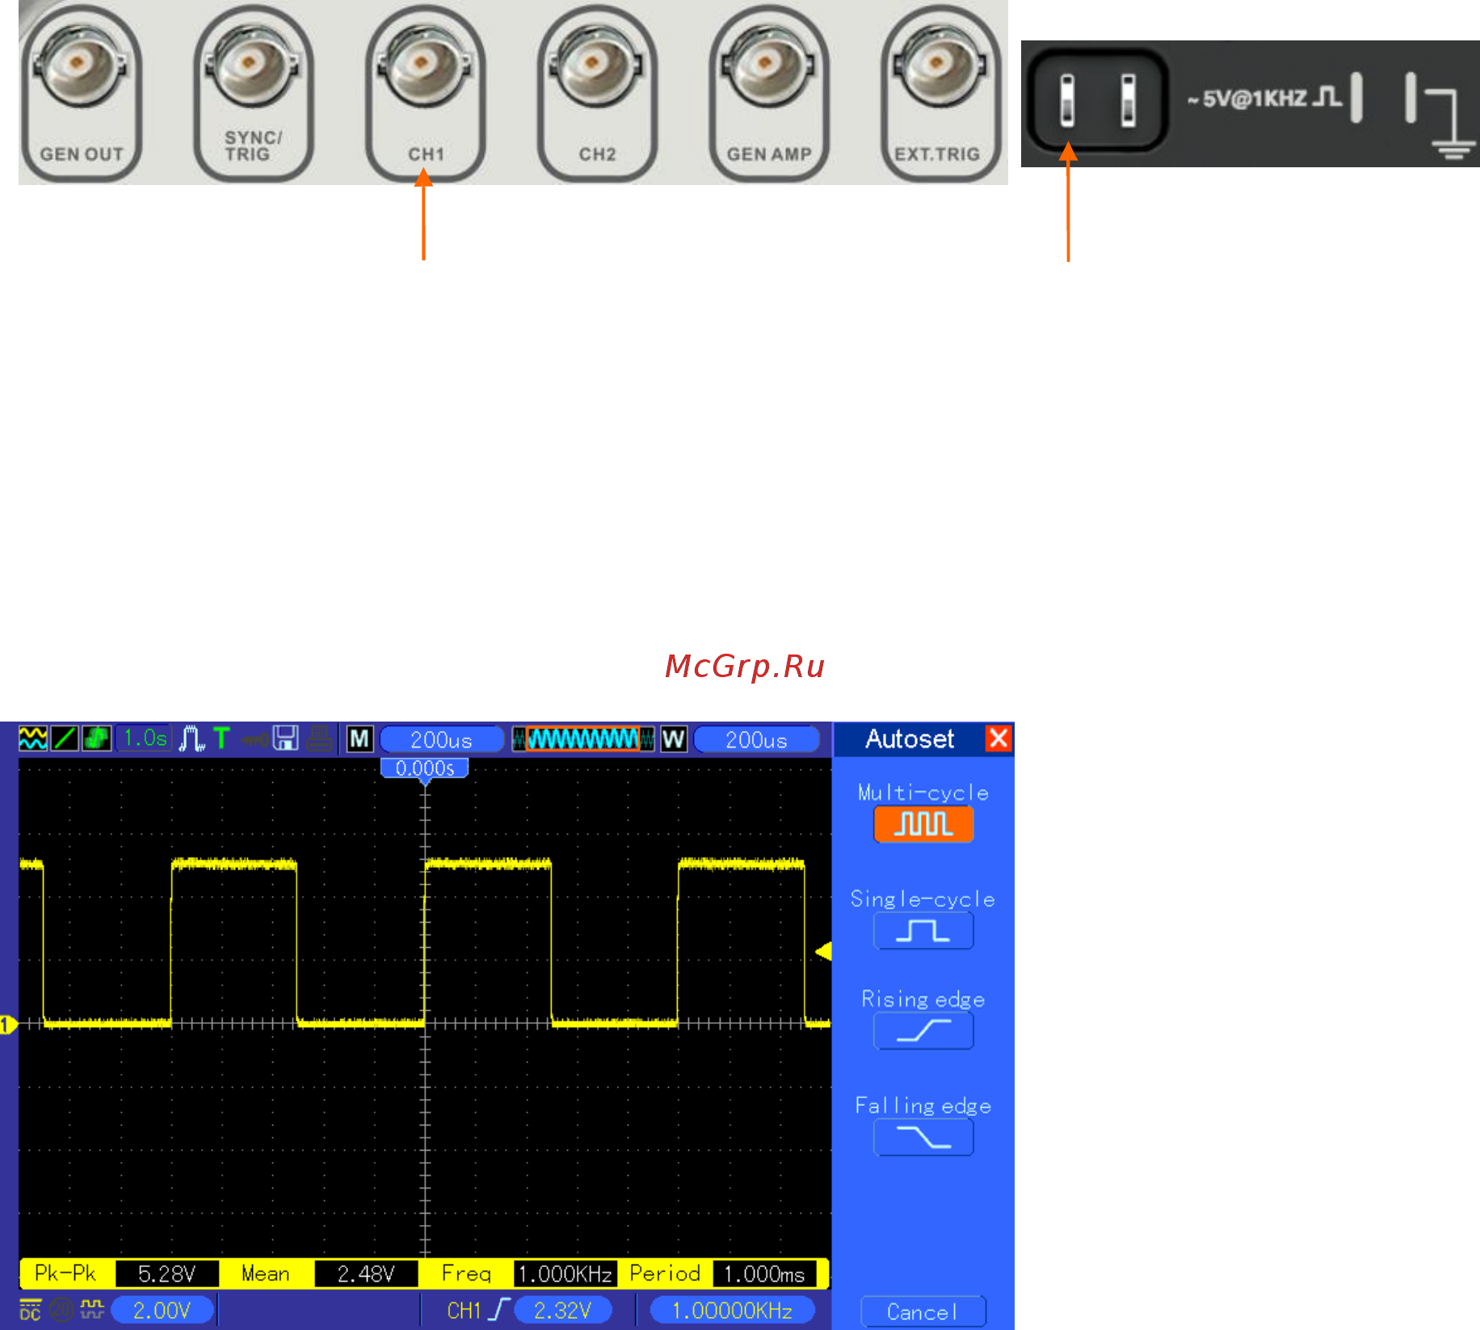This screenshot has width=1480, height=1330.
Task: Click the Freq measurement label
Action: pos(466,1273)
